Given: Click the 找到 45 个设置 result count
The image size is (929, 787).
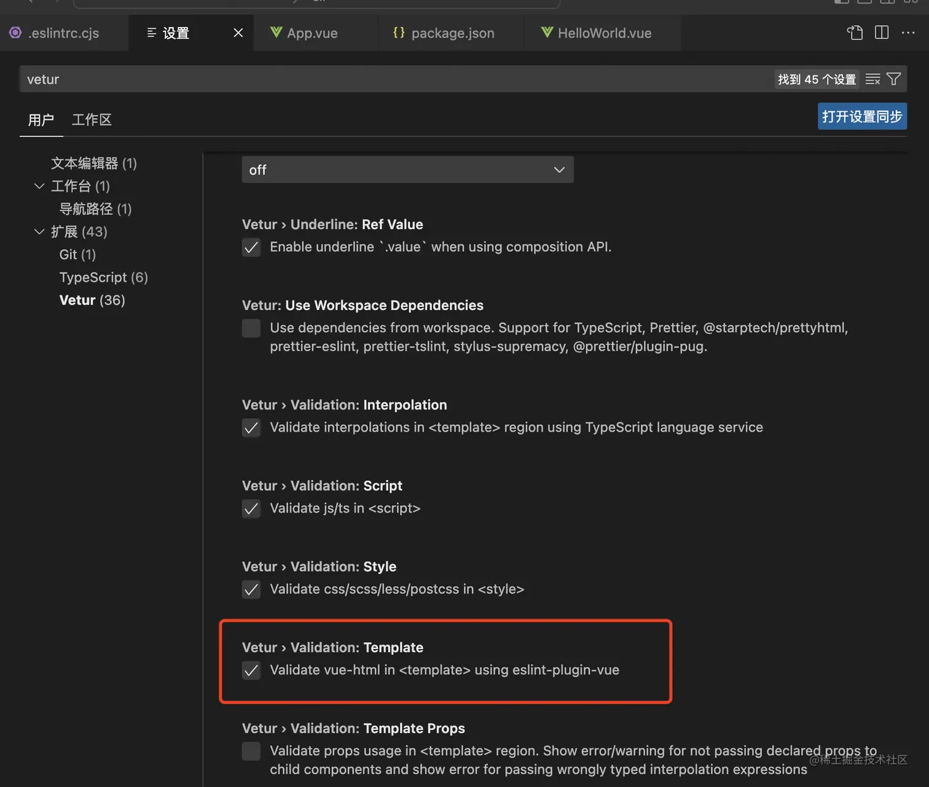Looking at the screenshot, I should coord(817,79).
